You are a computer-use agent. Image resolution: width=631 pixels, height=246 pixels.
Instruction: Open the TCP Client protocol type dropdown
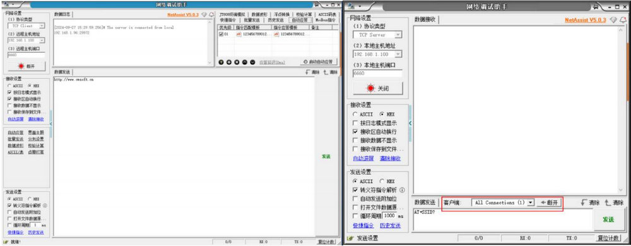coord(42,26)
